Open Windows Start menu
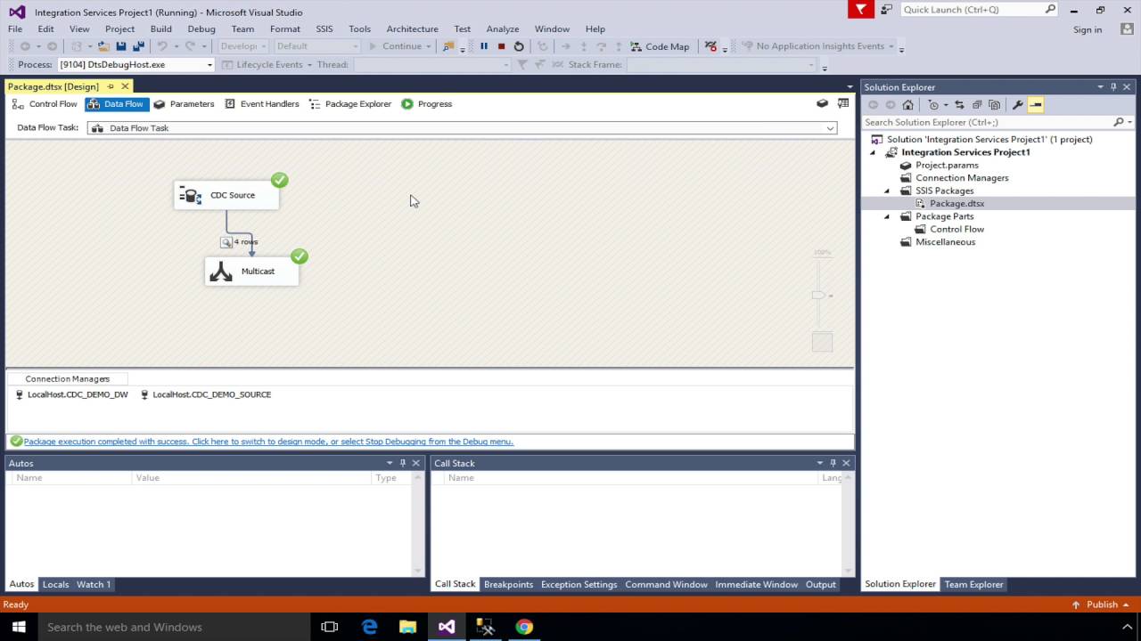This screenshot has width=1141, height=641. pyautogui.click(x=19, y=627)
